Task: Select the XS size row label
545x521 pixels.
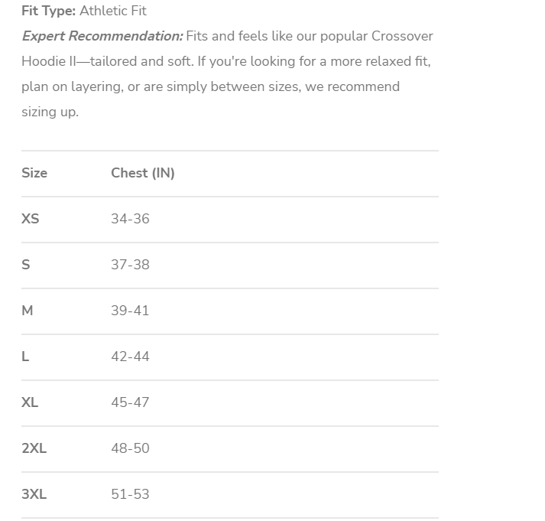Action: click(x=31, y=219)
